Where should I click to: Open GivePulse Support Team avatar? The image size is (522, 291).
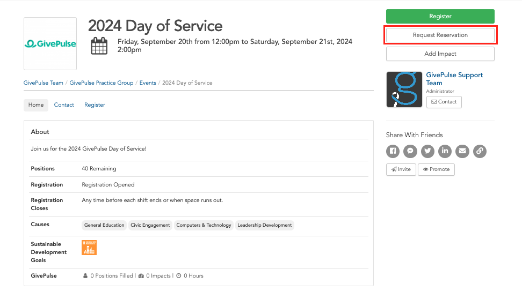tap(404, 89)
